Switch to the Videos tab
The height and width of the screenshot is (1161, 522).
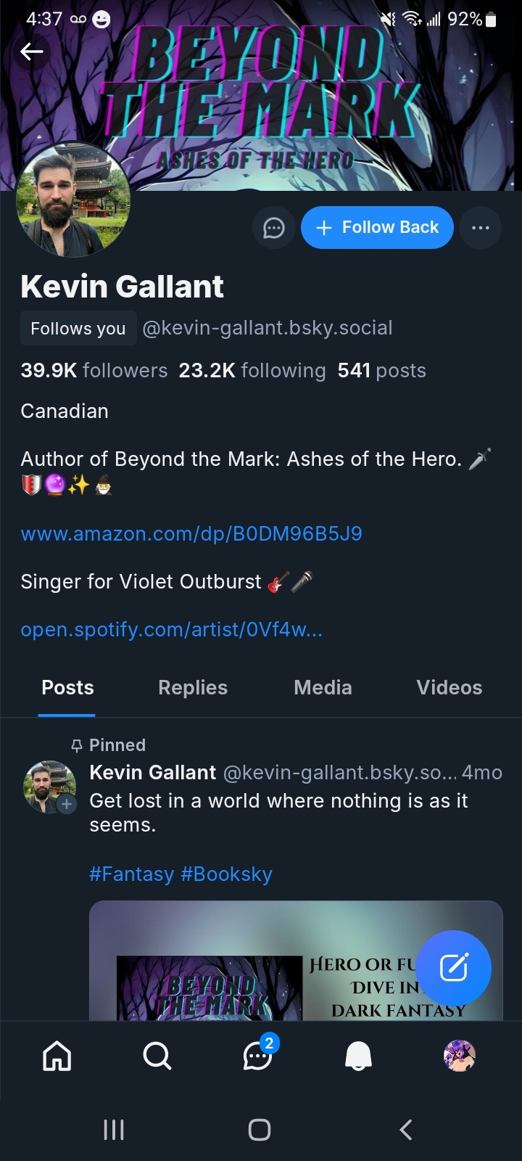tap(449, 688)
